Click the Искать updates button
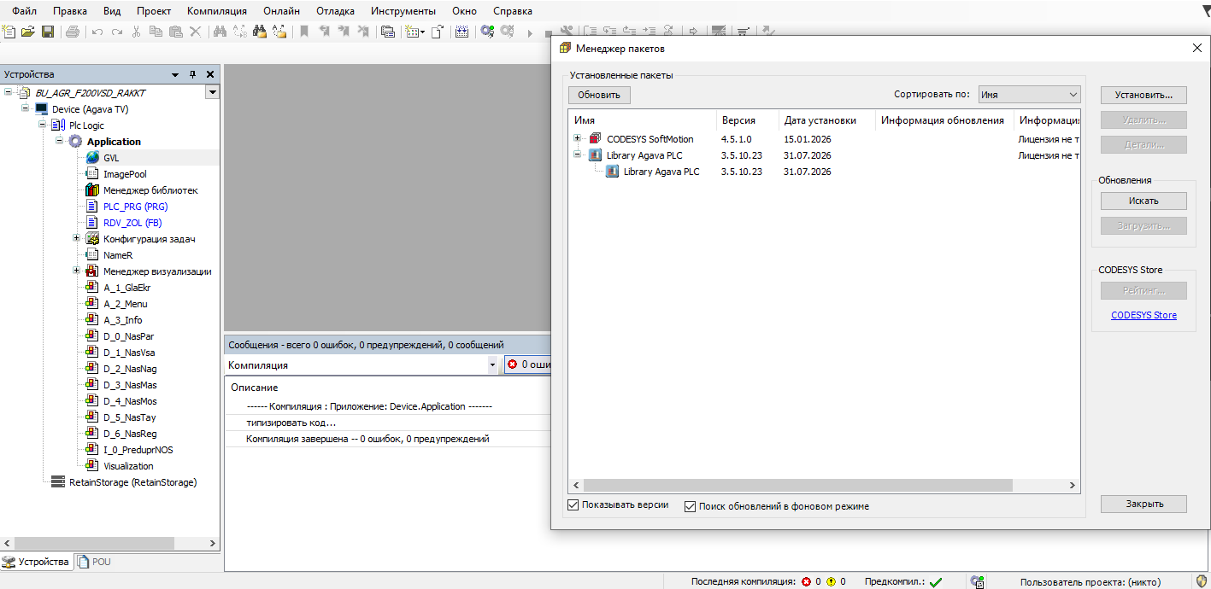 tap(1143, 201)
